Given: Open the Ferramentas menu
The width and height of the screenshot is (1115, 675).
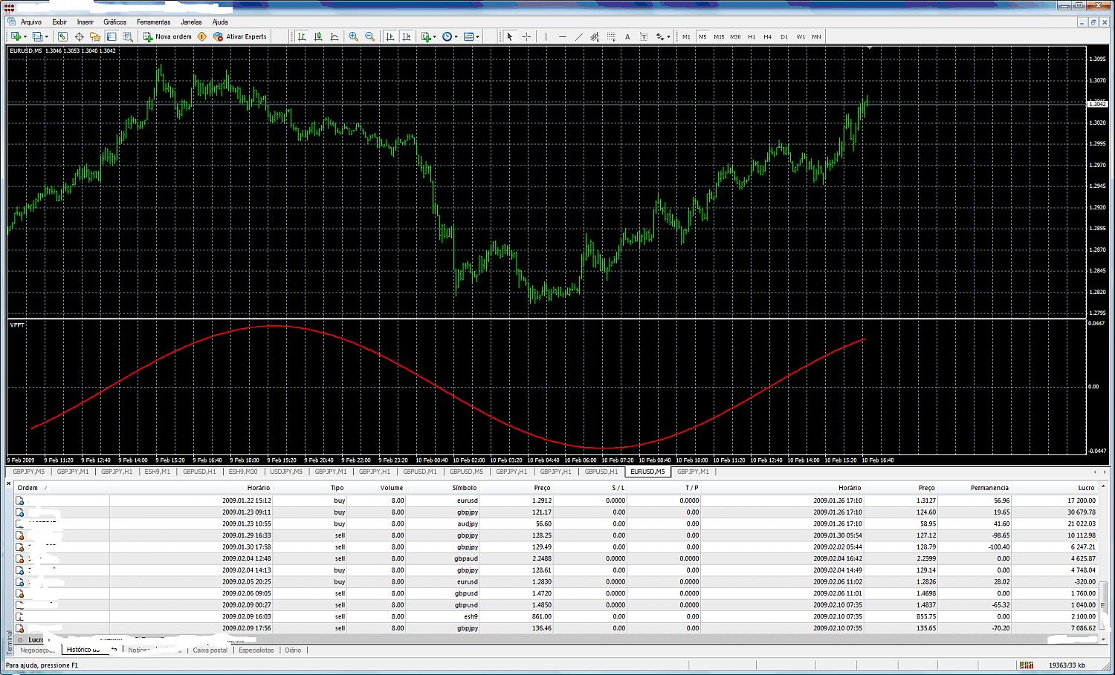Looking at the screenshot, I should (153, 22).
